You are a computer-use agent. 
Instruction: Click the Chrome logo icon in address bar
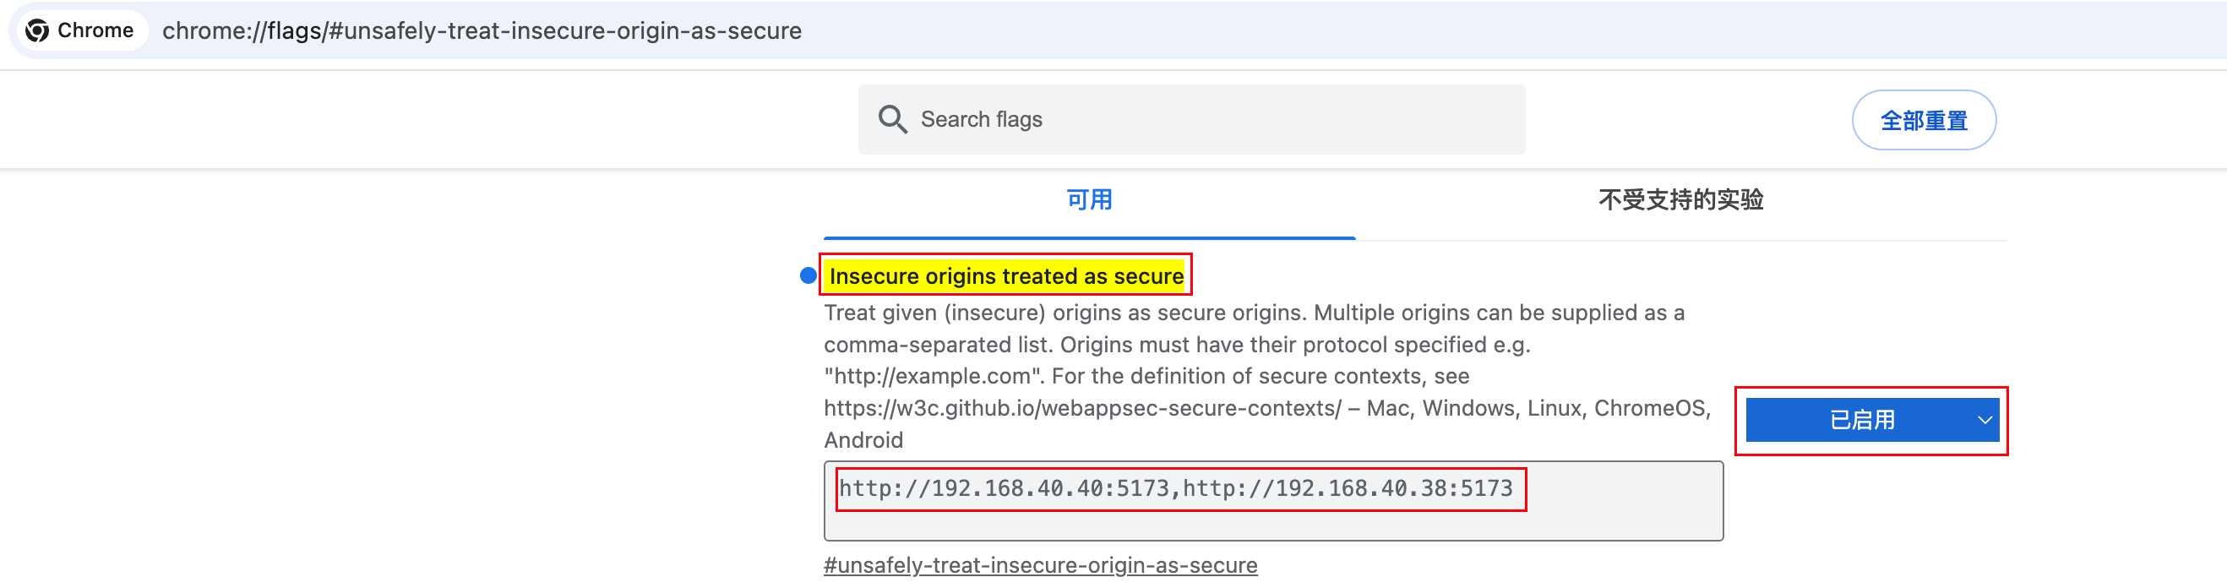pyautogui.click(x=37, y=31)
